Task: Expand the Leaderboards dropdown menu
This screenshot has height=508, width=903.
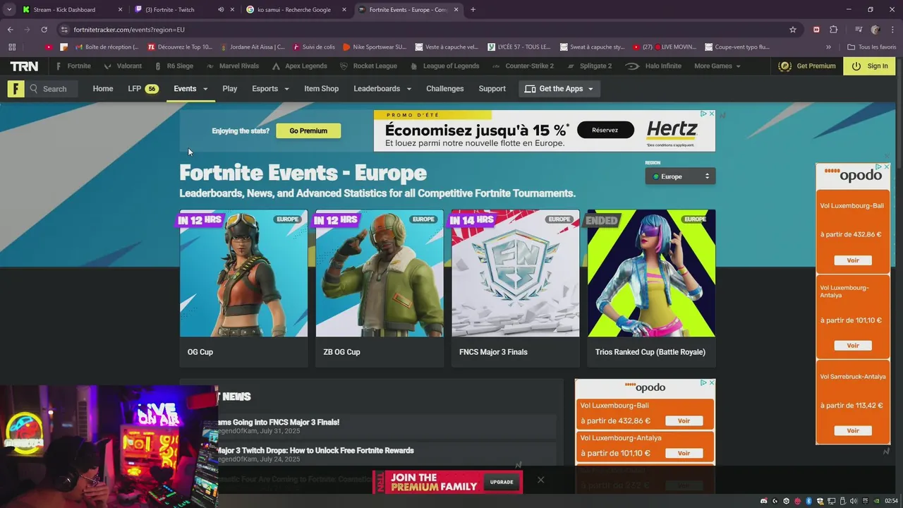Action: click(x=382, y=89)
